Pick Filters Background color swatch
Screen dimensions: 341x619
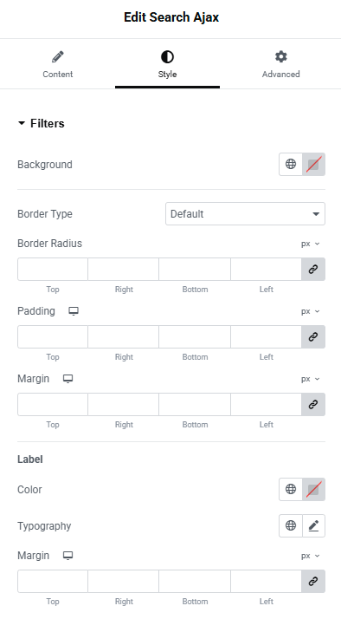[314, 164]
